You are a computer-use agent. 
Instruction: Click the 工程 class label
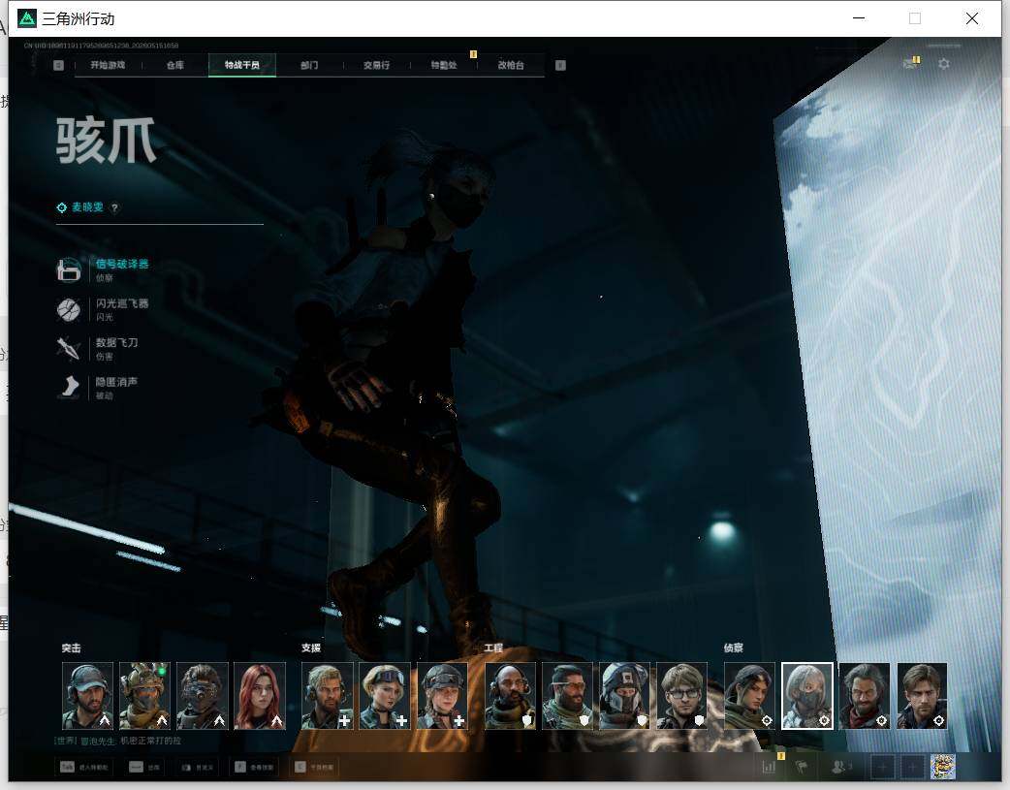coord(494,648)
